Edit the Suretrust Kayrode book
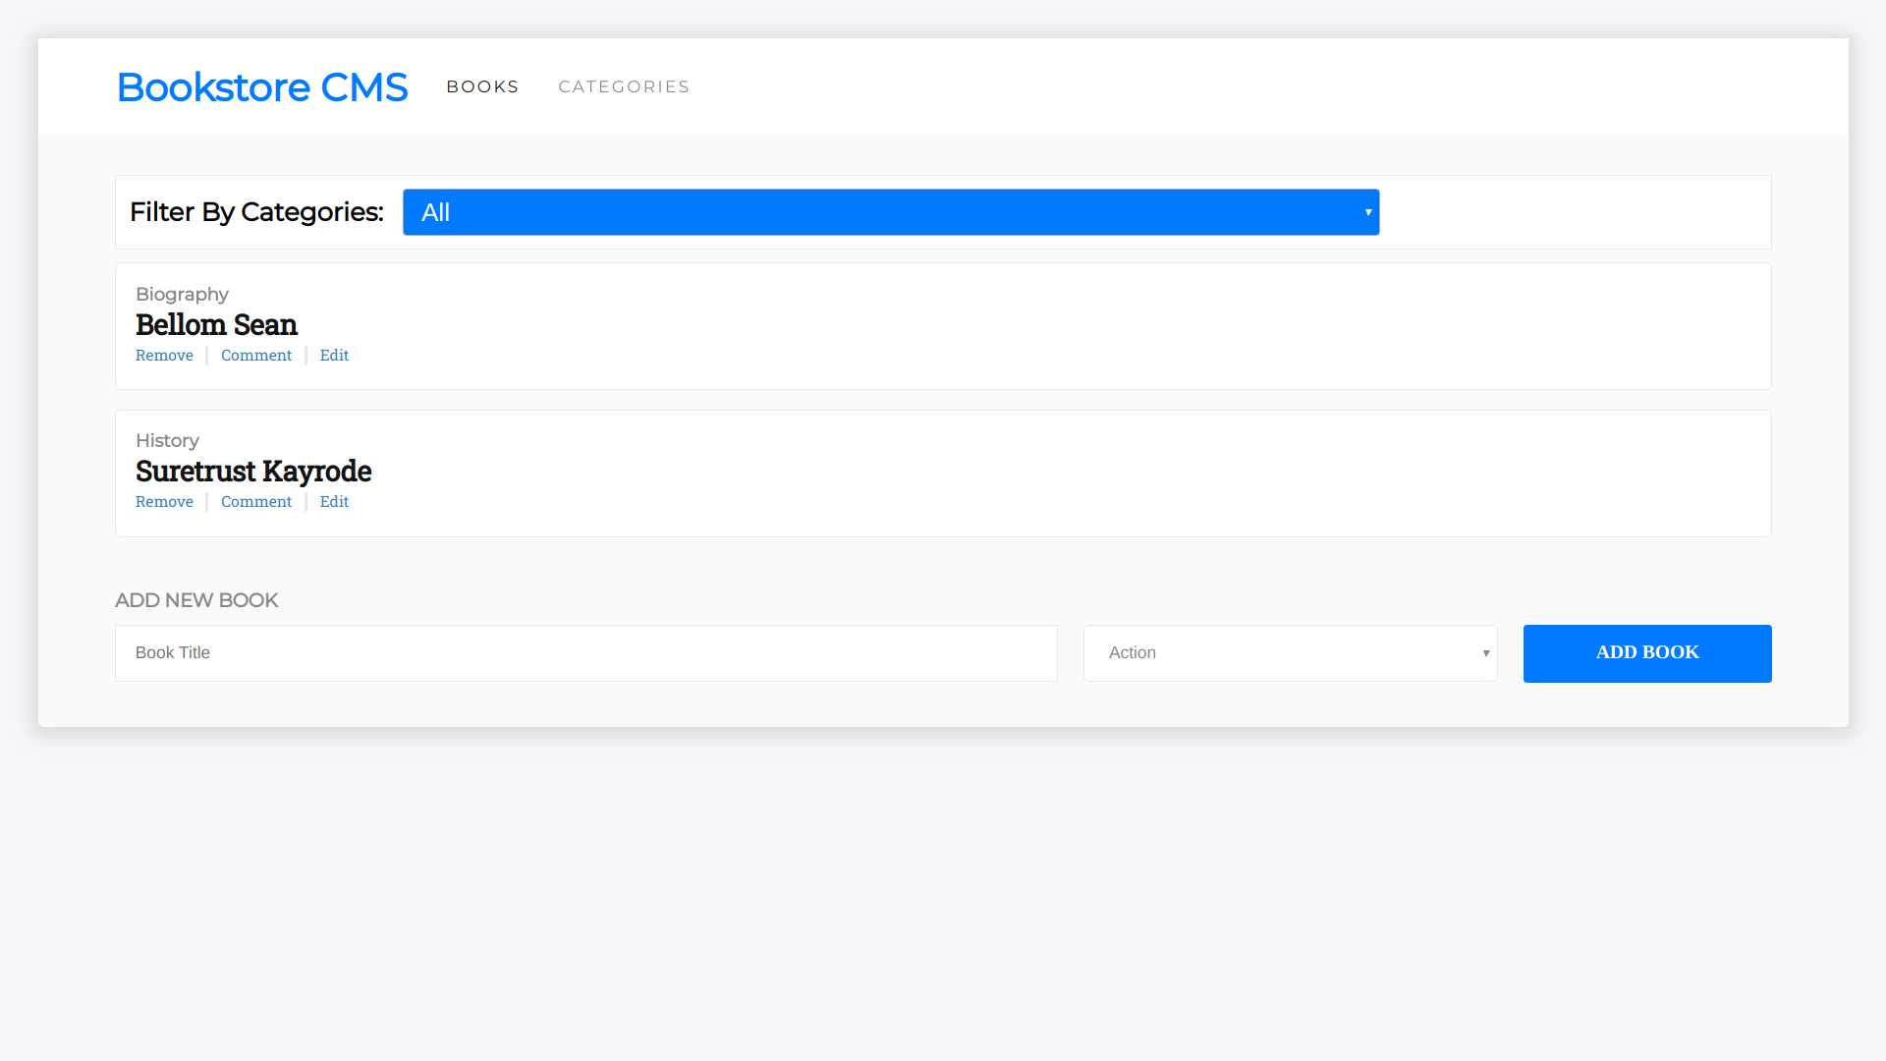Image resolution: width=1886 pixels, height=1061 pixels. point(334,502)
